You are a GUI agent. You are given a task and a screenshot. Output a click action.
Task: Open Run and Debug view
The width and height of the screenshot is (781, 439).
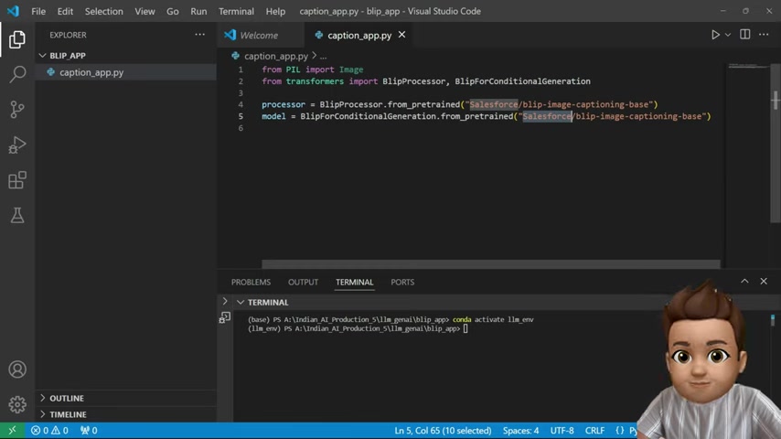pyautogui.click(x=17, y=145)
